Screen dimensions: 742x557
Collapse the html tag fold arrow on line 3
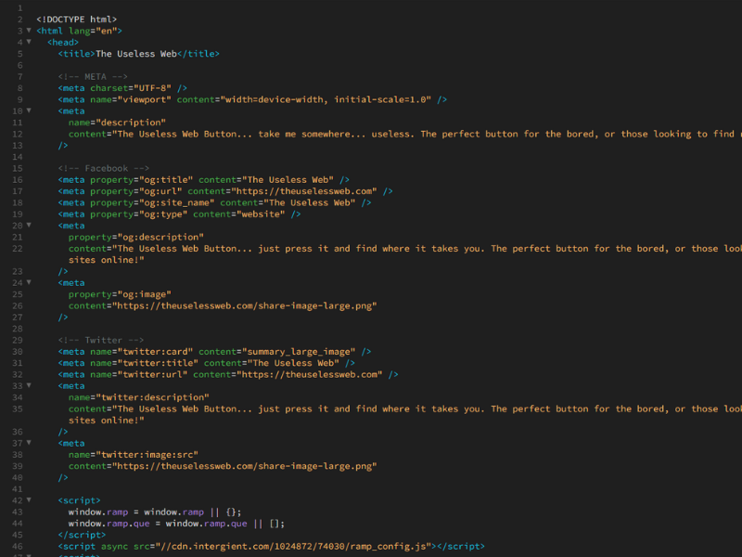(x=28, y=31)
